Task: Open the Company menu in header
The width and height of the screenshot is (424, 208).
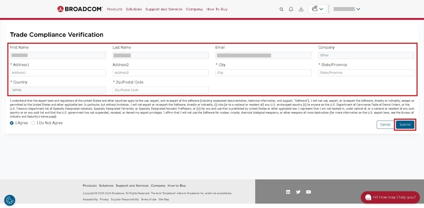Action: [195, 9]
